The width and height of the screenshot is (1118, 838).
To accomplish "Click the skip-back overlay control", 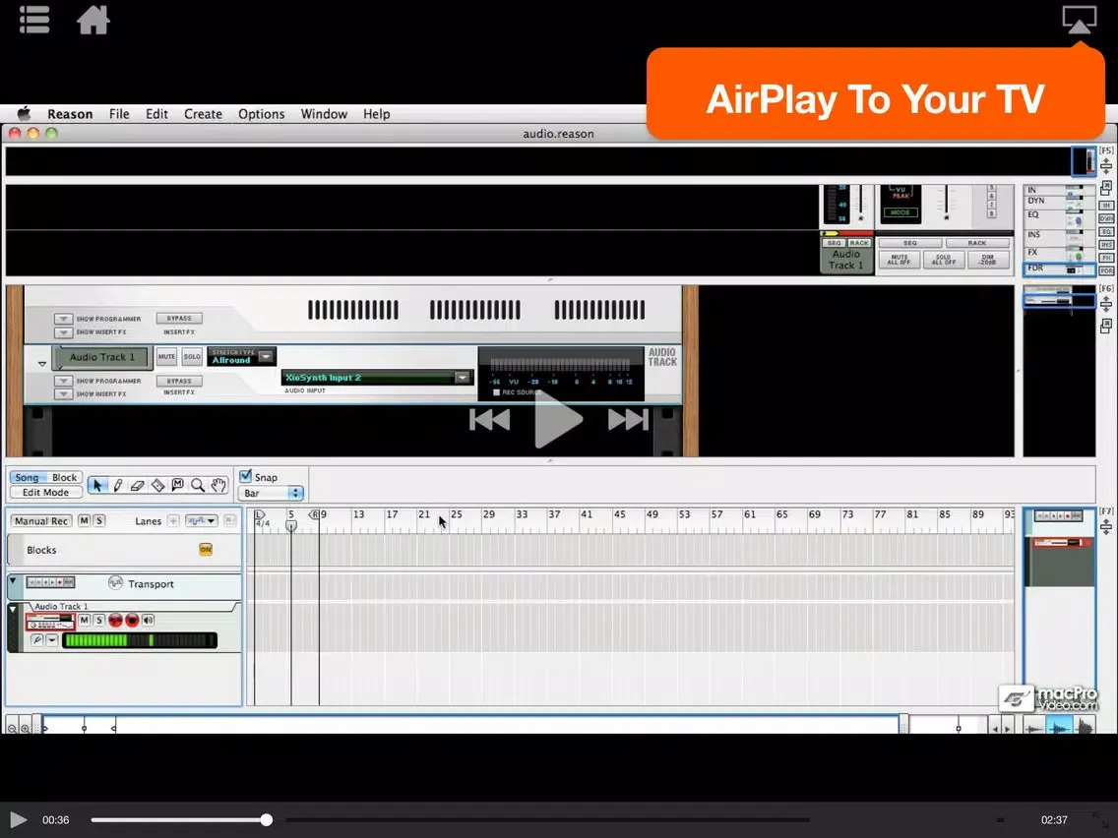I will coord(489,420).
